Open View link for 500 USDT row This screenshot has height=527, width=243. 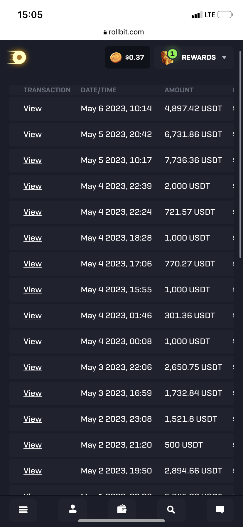33,445
